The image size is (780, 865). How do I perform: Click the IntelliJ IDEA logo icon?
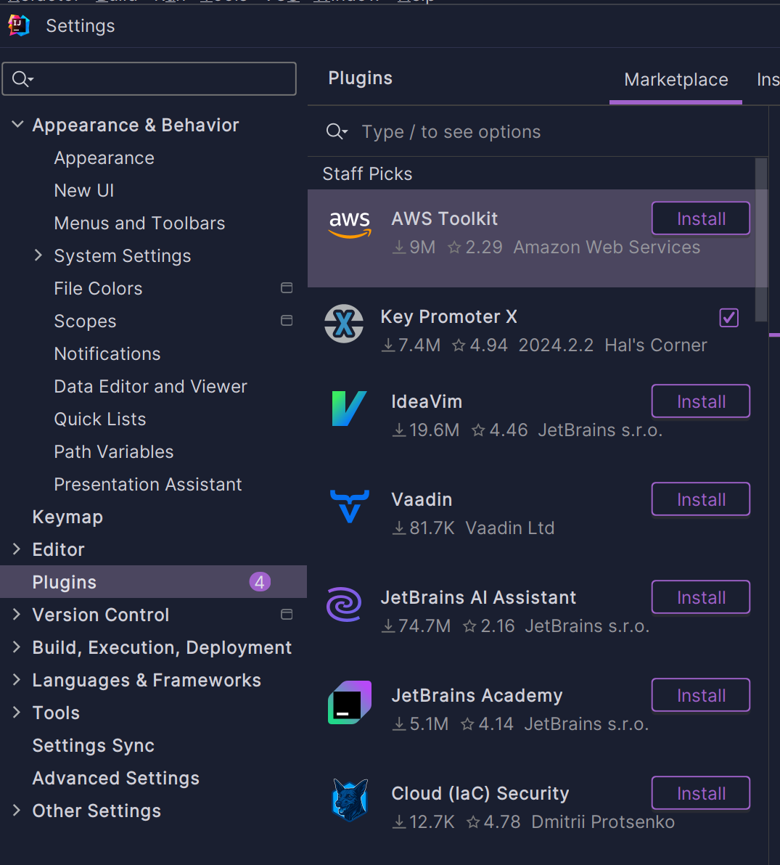pos(19,25)
